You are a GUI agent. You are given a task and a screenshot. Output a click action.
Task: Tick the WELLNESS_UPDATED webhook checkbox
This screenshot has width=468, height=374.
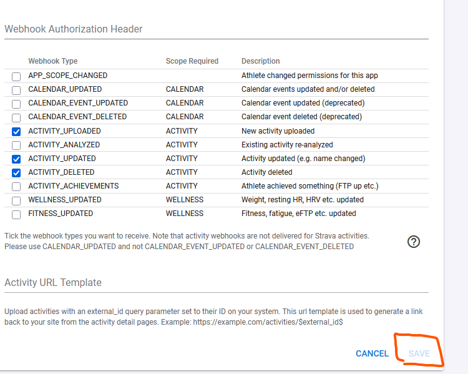(16, 200)
